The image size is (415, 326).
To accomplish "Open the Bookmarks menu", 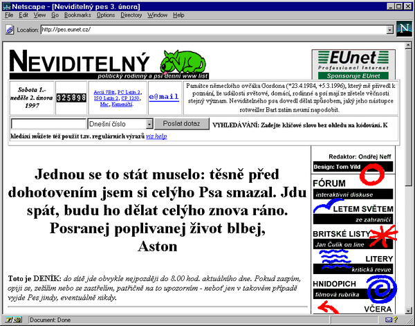I will 77,15.
